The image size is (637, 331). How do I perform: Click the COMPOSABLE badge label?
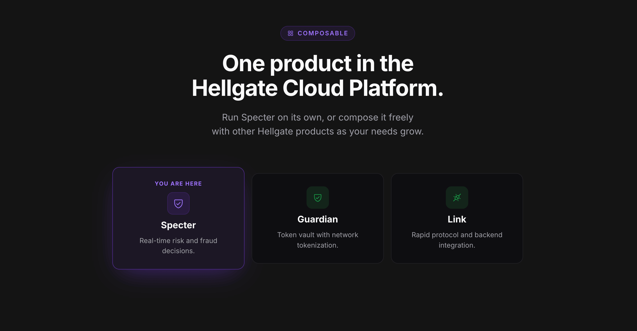[323, 33]
